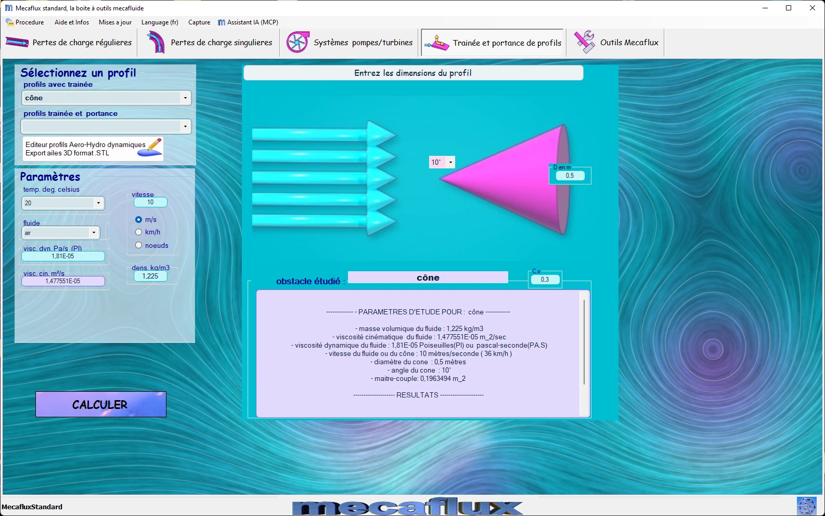Click the visc. cin. m²/s field
The image size is (825, 516).
point(63,281)
